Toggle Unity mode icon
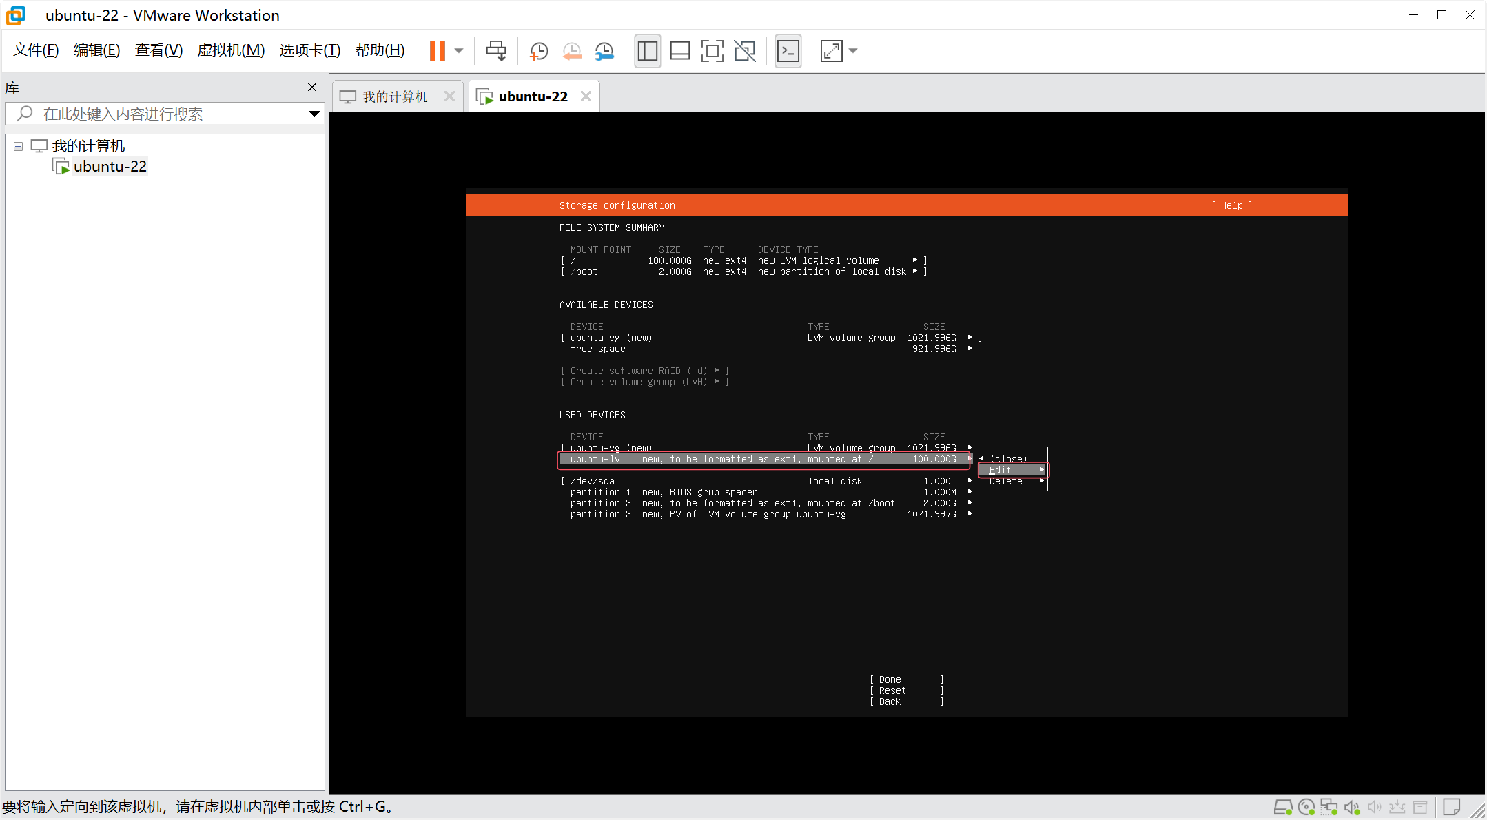The width and height of the screenshot is (1487, 820). [x=744, y=51]
